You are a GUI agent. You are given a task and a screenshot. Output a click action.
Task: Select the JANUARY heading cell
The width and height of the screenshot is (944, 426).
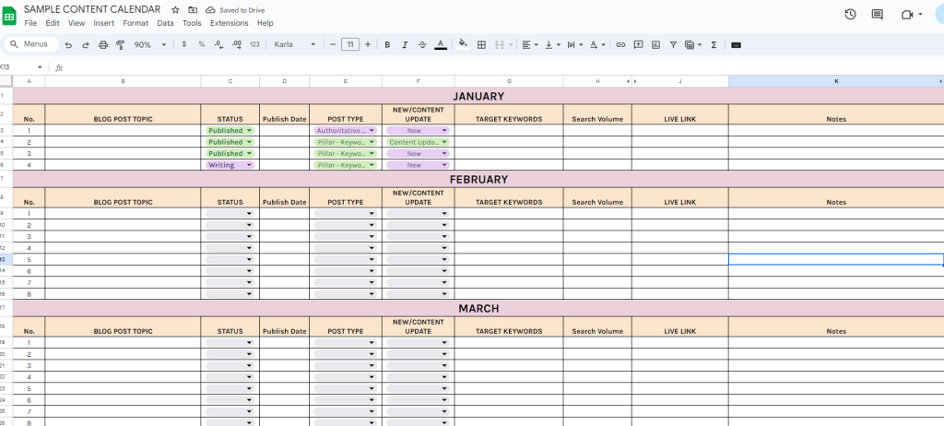[478, 96]
